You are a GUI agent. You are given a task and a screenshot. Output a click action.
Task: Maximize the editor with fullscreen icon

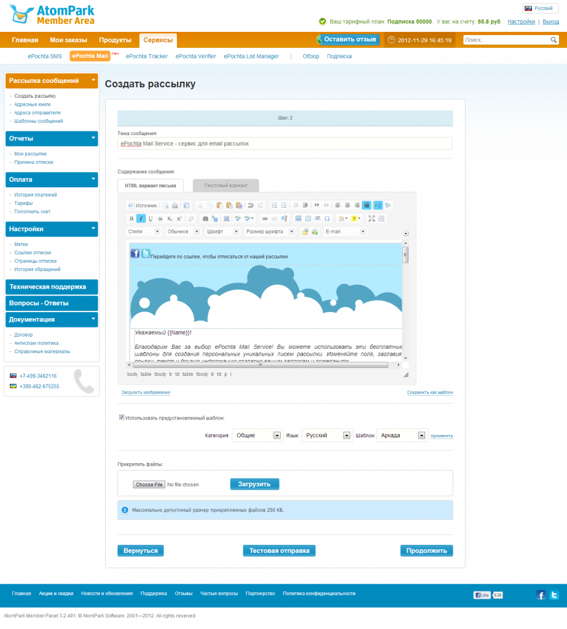(372, 219)
